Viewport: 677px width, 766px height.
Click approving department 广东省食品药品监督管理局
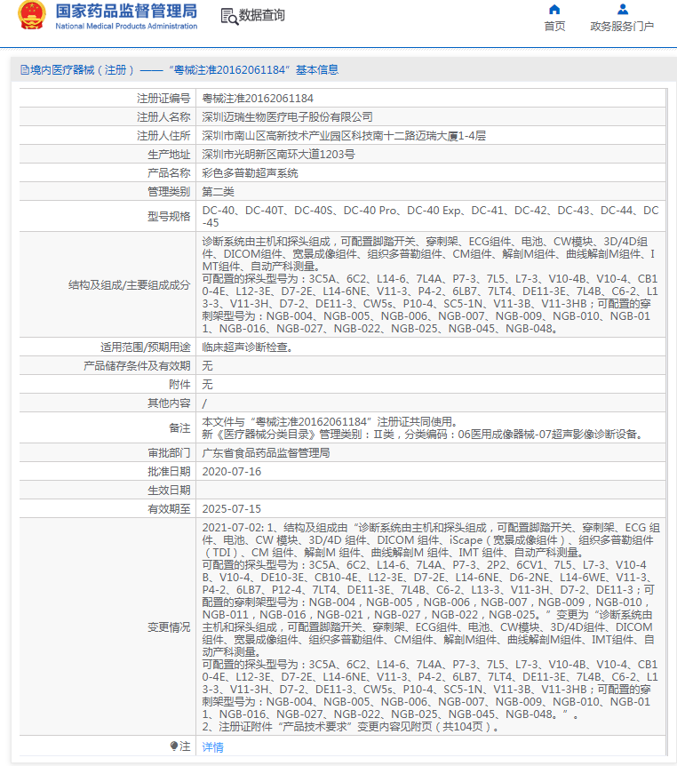pos(266,453)
